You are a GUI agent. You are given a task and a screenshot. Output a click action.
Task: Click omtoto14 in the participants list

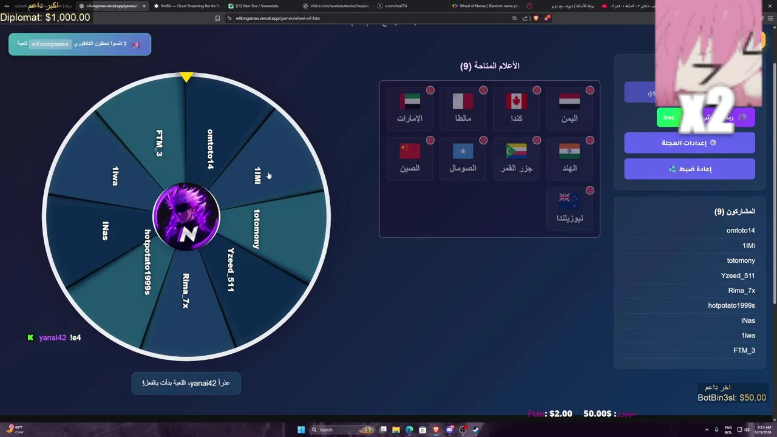(741, 231)
